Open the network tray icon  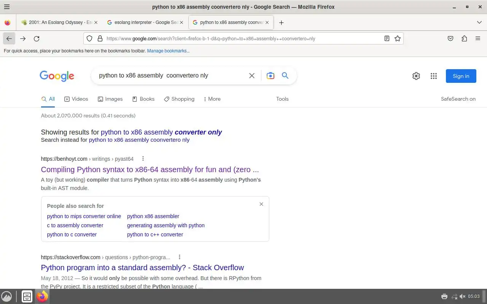pyautogui.click(x=454, y=296)
